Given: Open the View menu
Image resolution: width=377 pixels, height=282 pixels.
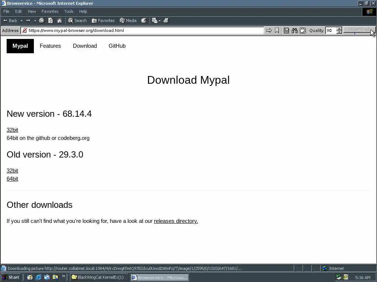Looking at the screenshot, I should 32,11.
